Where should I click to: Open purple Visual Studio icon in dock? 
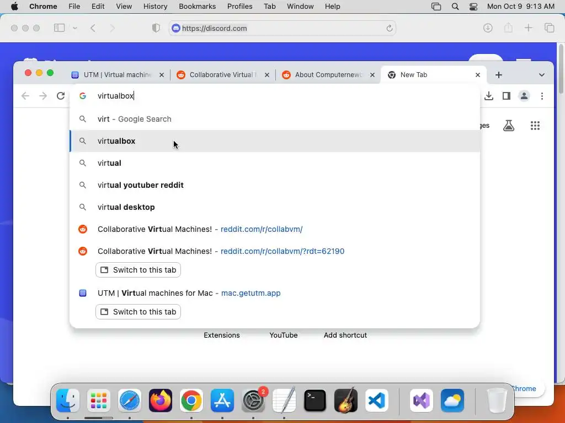[422, 400]
